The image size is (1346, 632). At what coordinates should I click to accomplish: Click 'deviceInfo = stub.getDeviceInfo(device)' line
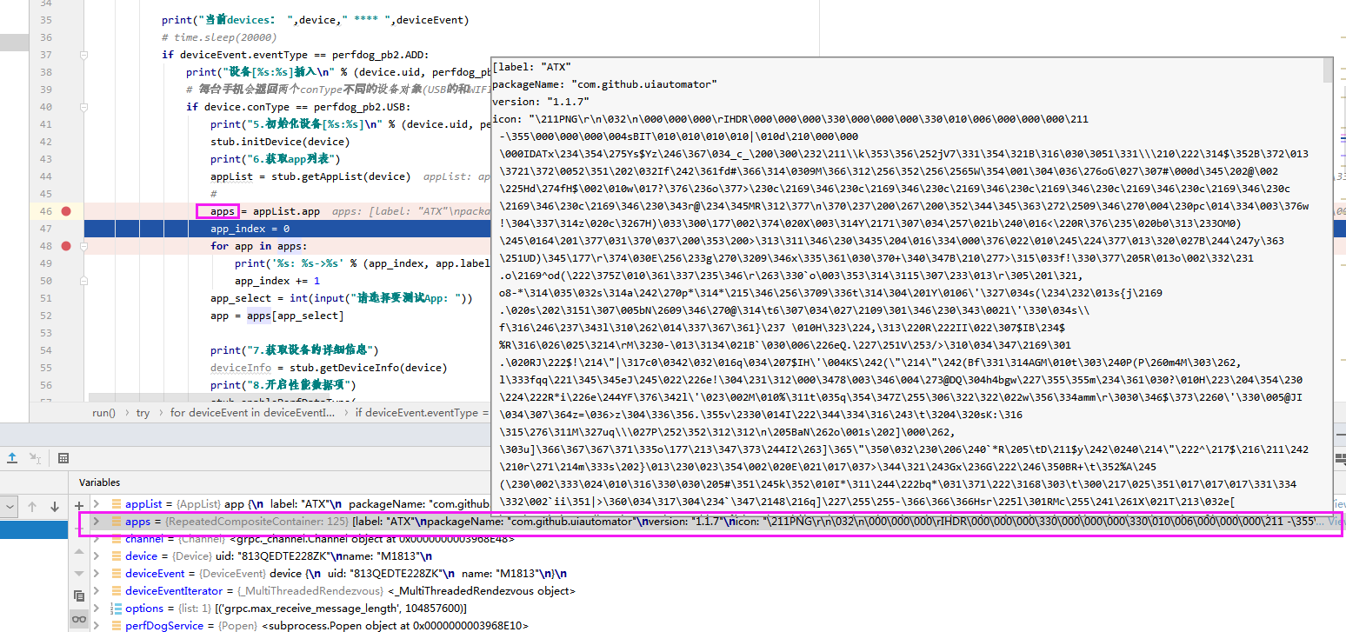point(329,368)
